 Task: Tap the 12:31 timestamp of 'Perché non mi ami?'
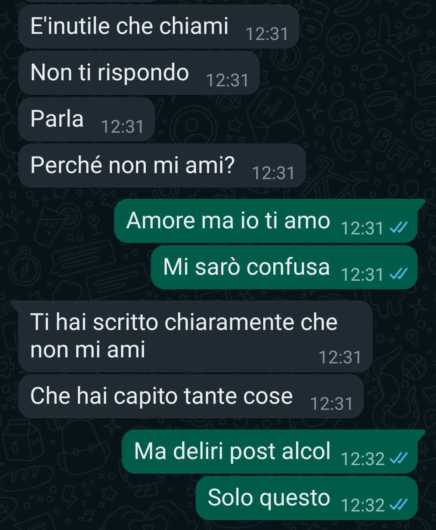(273, 173)
